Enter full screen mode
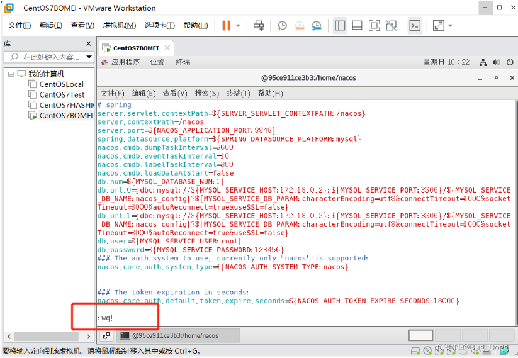The image size is (518, 358). click(374, 25)
